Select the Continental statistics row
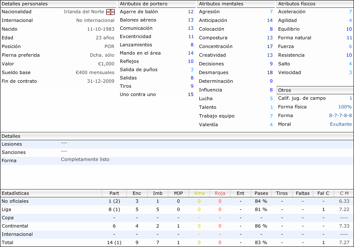 tap(177, 226)
